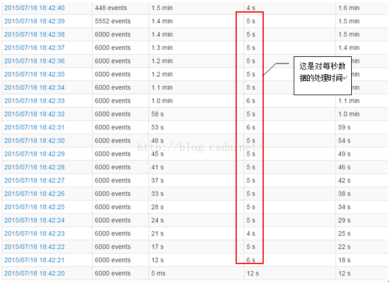Select the "29 s" total delay cell
The image size is (389, 282).
[344, 220]
